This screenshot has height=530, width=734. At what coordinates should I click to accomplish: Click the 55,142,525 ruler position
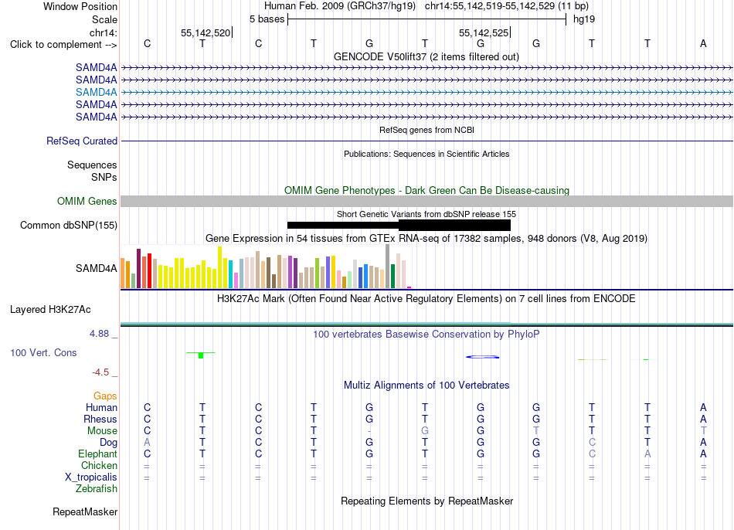click(484, 32)
